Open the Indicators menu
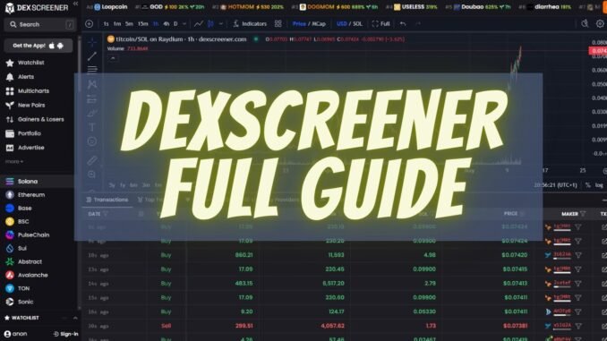 250,24
